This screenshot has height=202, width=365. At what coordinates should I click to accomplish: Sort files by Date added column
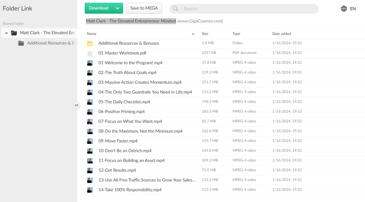(282, 34)
